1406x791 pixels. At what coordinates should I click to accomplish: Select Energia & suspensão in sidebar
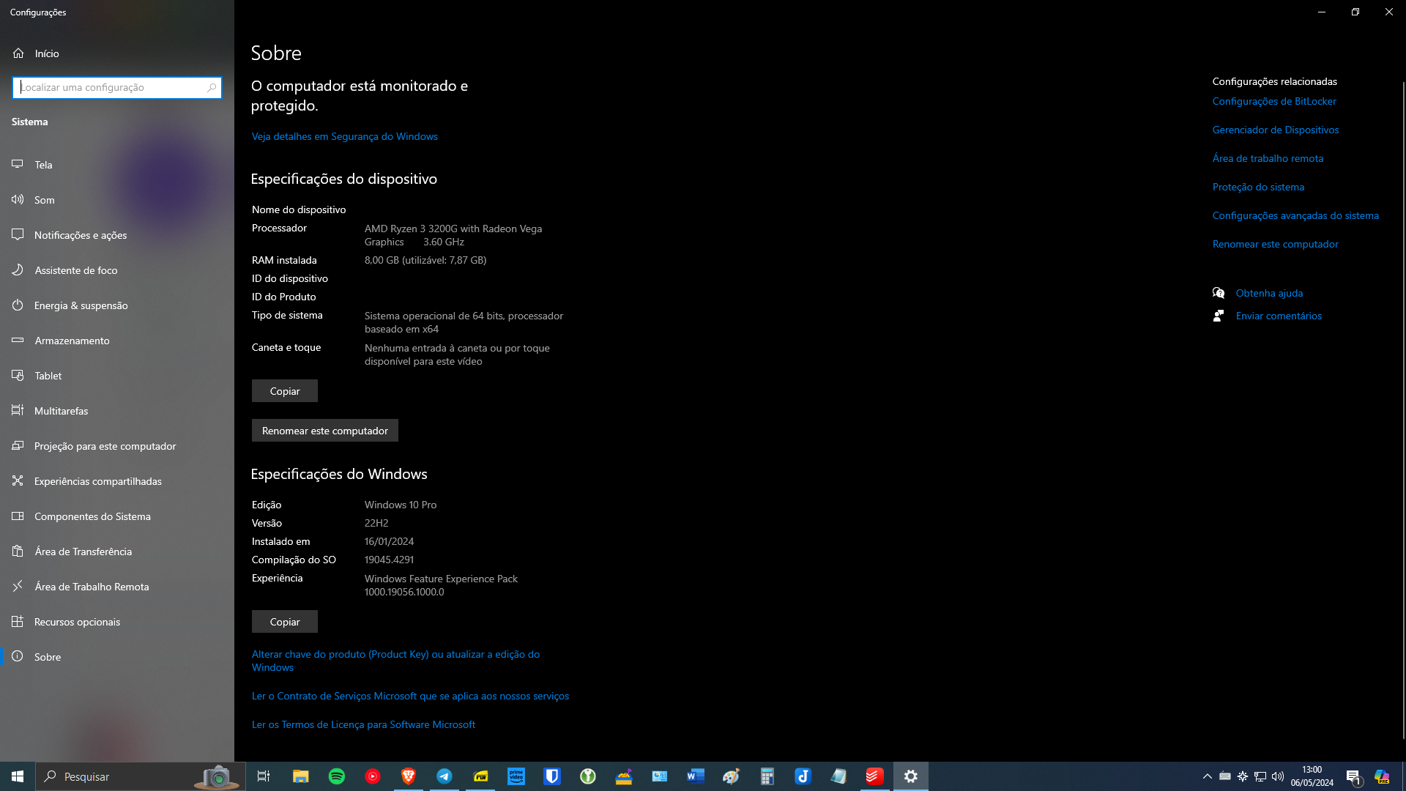81,305
